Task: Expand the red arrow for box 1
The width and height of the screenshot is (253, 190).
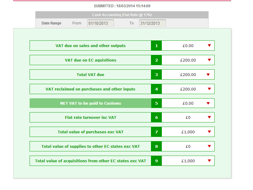Action: [x=209, y=46]
